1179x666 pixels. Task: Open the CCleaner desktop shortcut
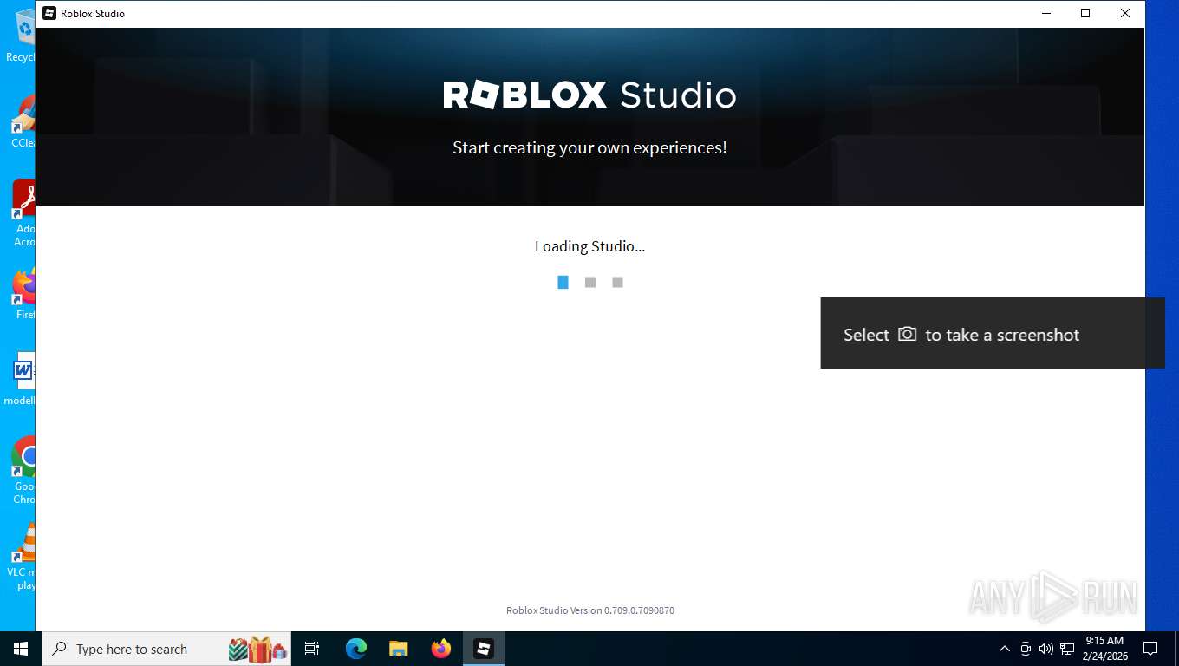click(21, 121)
